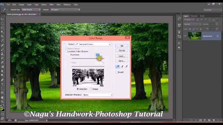Open the Select menu
The height and width of the screenshot is (125, 223).
point(44,5)
